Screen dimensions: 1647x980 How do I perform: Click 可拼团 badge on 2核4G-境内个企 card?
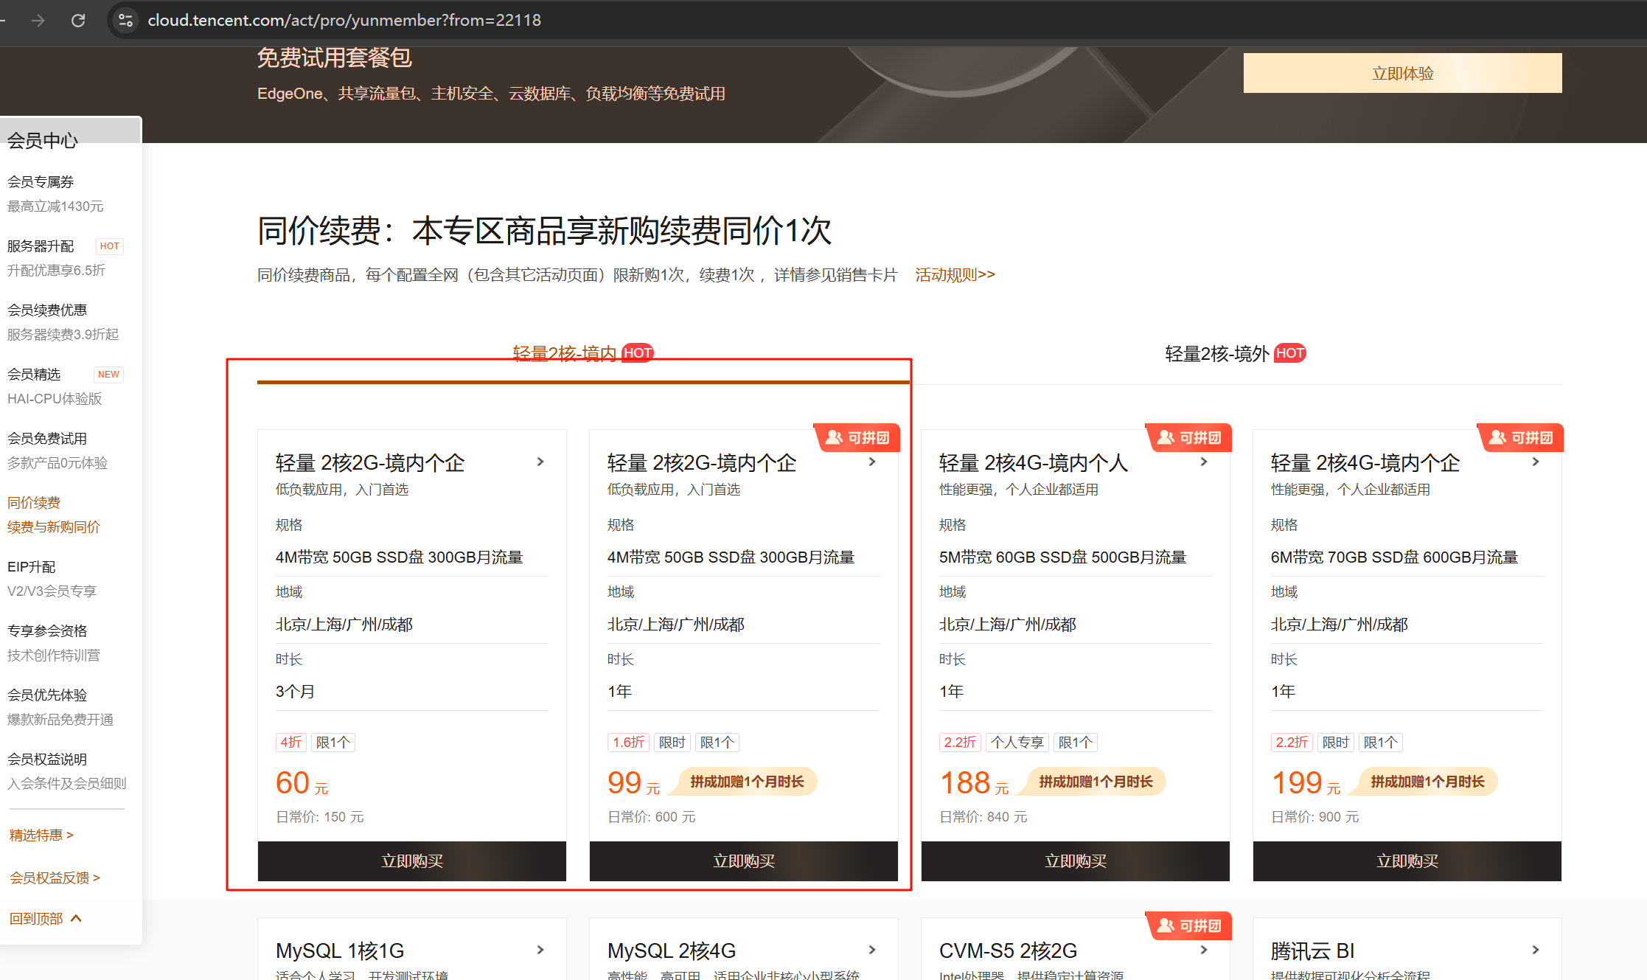point(1521,438)
